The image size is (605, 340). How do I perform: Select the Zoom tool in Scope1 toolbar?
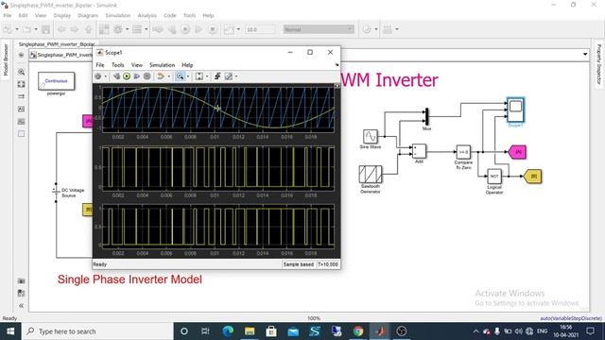180,76
